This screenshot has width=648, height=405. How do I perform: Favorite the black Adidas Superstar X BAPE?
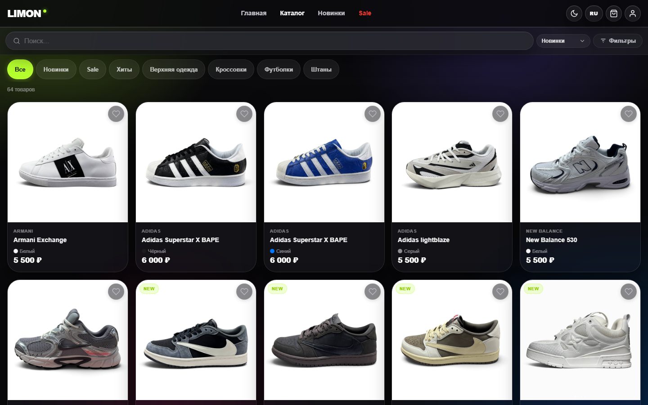click(244, 114)
